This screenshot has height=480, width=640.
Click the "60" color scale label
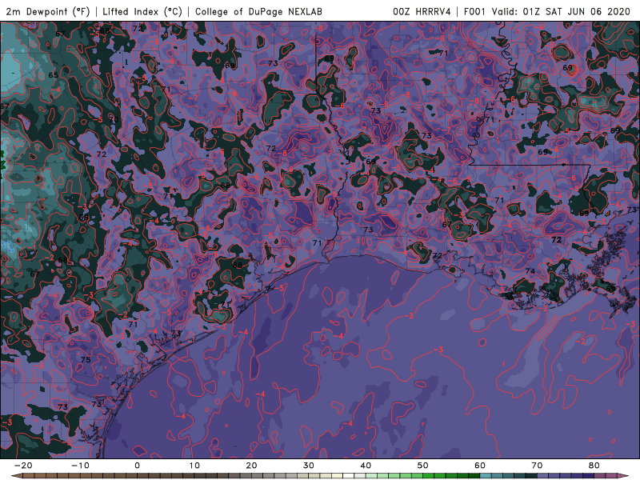coord(480,466)
